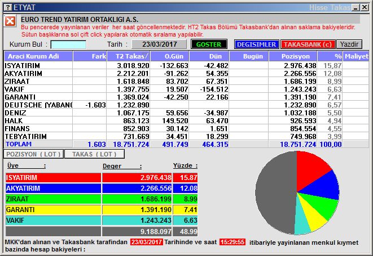Click the TOPLAM totals row label

[19, 144]
